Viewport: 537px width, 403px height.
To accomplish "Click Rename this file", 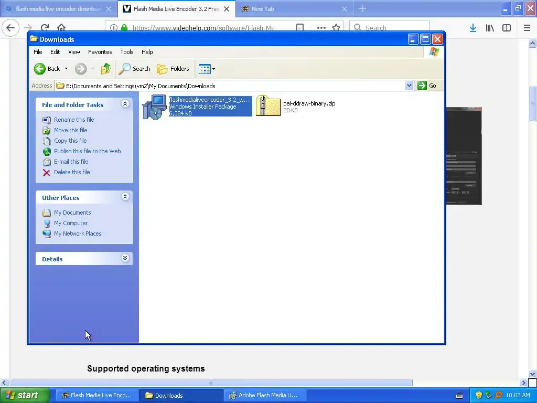I will [74, 120].
